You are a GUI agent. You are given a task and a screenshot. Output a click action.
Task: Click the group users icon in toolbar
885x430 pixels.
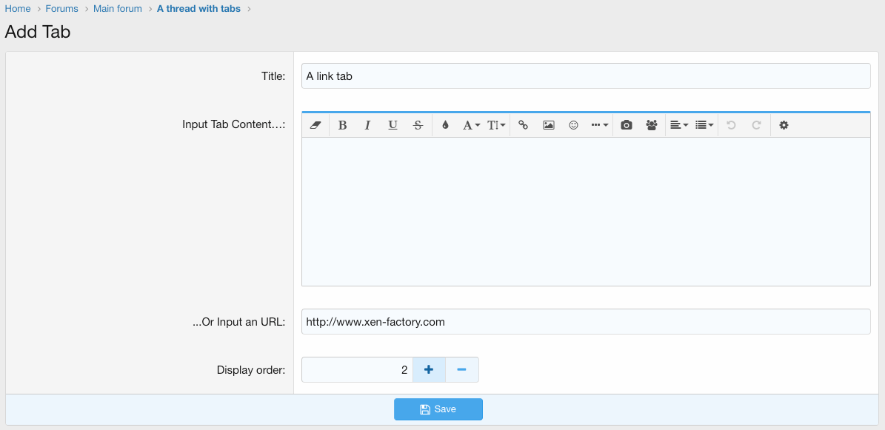(x=652, y=126)
